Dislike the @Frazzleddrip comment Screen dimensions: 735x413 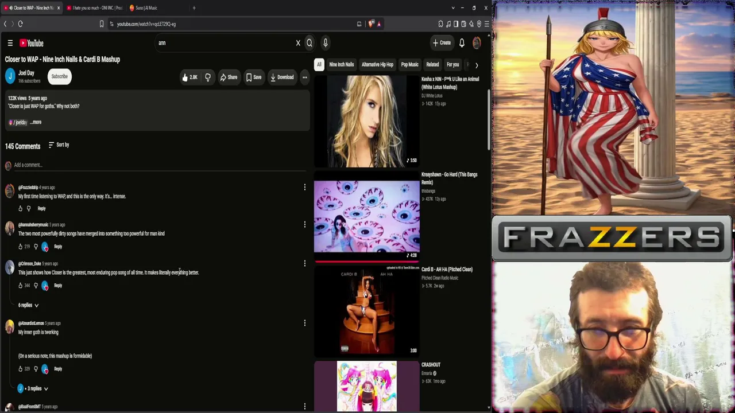click(29, 209)
